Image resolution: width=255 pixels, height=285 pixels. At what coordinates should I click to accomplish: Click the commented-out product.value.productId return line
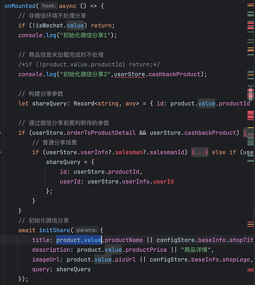(89, 64)
